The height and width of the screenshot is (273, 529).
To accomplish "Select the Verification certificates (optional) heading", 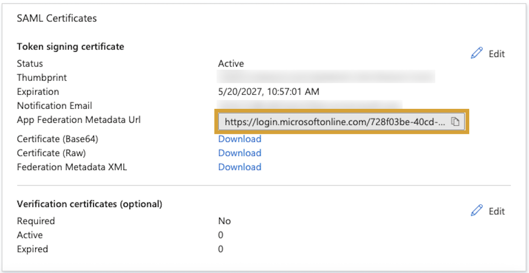I will [90, 204].
